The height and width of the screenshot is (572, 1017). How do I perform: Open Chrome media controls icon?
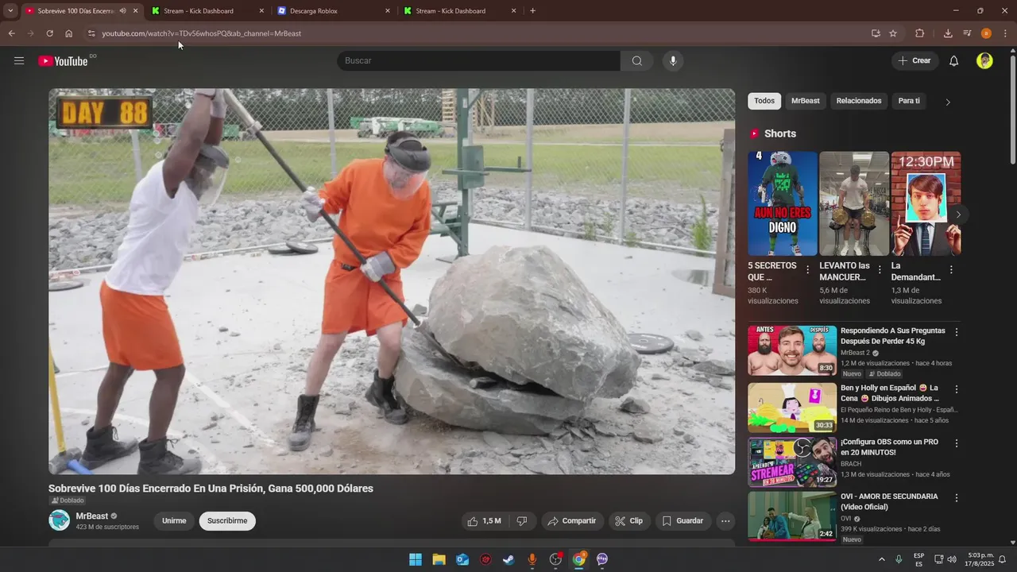click(x=967, y=33)
